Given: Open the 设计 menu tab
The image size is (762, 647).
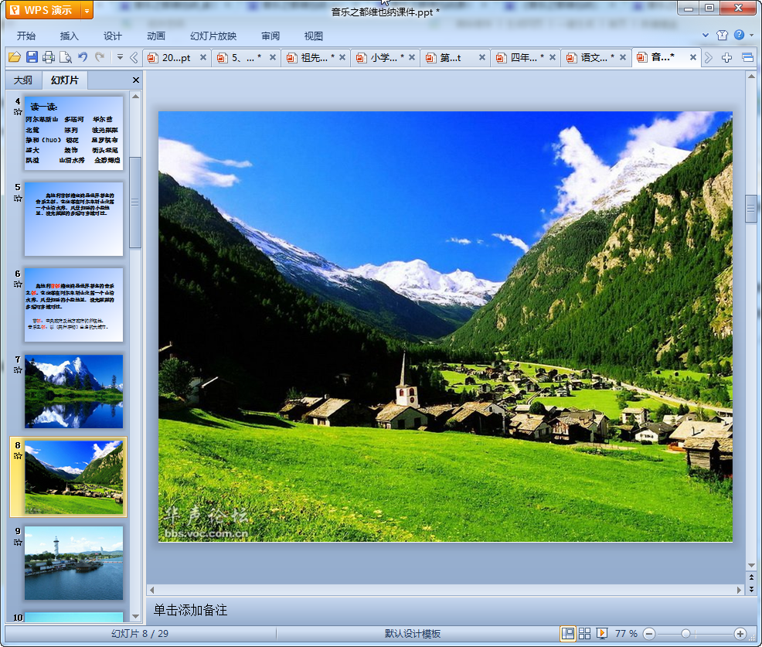Looking at the screenshot, I should (112, 36).
